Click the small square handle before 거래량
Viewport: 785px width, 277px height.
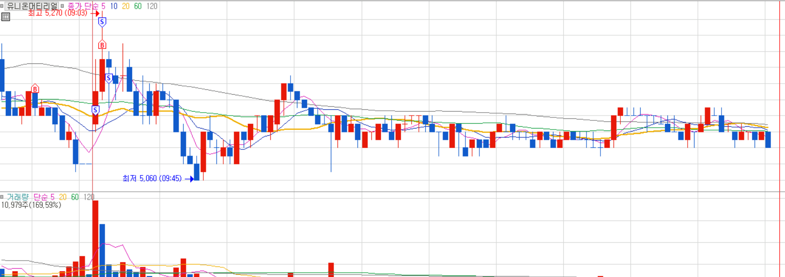click(x=2, y=197)
